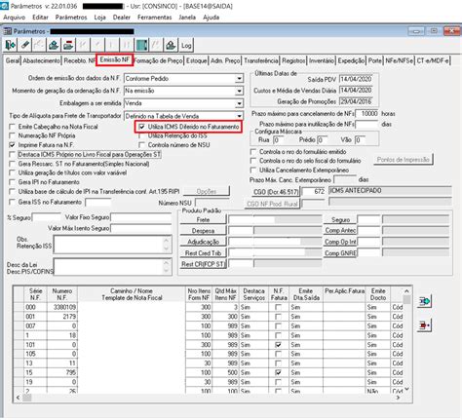Click the Frete product button
This screenshot has width=462, height=420.
[x=203, y=219]
